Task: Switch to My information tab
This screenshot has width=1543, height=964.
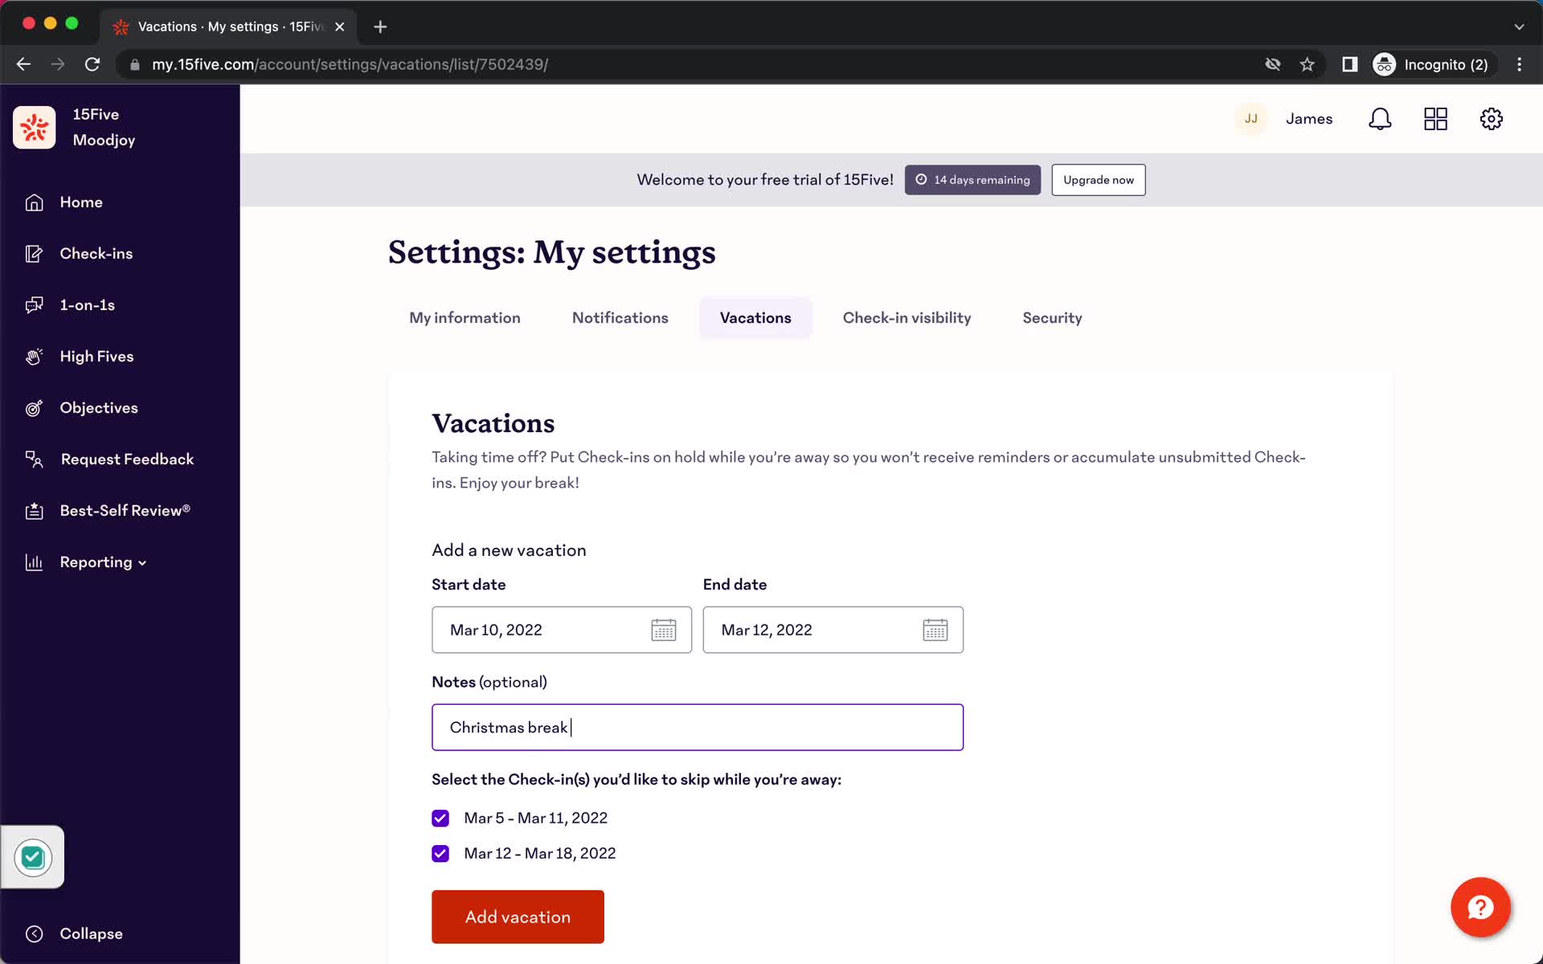Action: coord(465,317)
